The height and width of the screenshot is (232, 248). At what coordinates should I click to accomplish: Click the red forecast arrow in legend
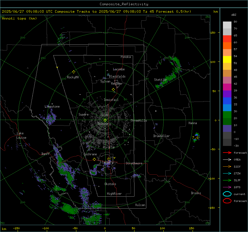(x=227, y=153)
